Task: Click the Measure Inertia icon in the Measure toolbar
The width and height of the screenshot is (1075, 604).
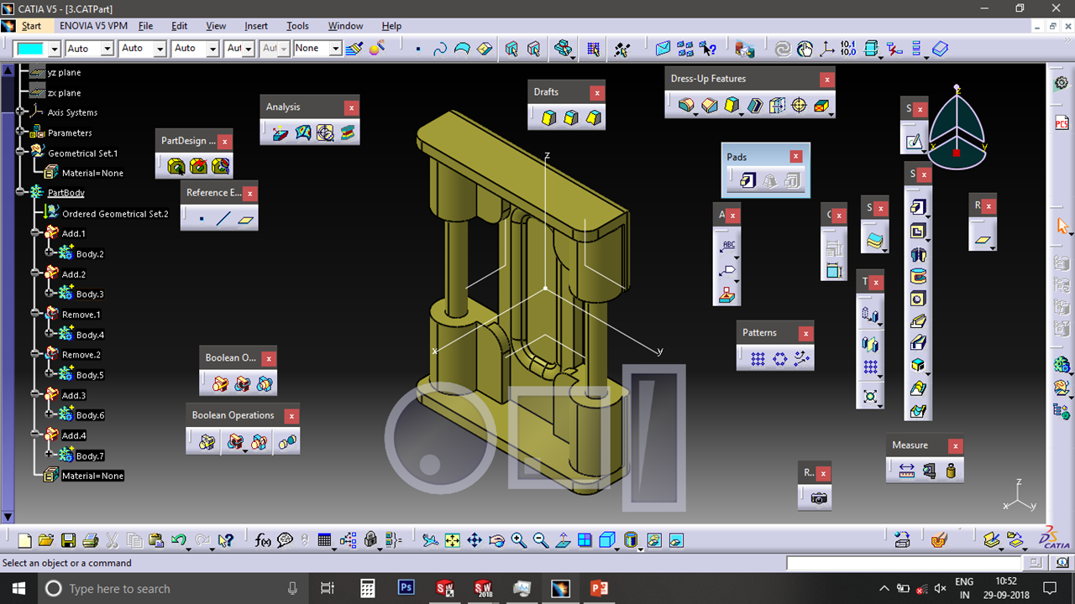Action: click(951, 471)
